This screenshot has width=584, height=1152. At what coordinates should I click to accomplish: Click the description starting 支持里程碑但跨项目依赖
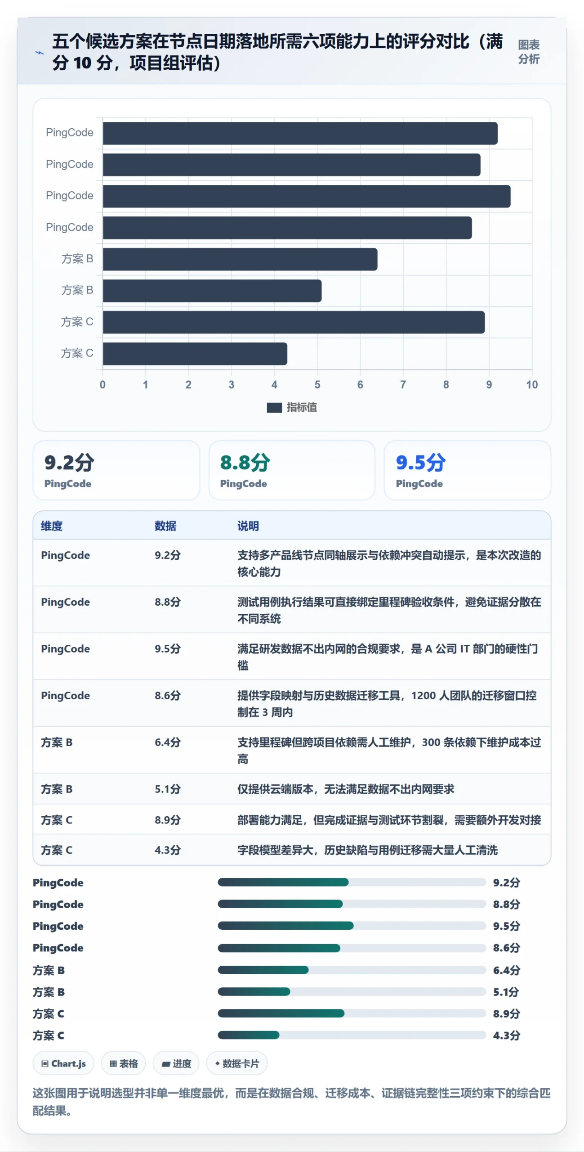(389, 751)
